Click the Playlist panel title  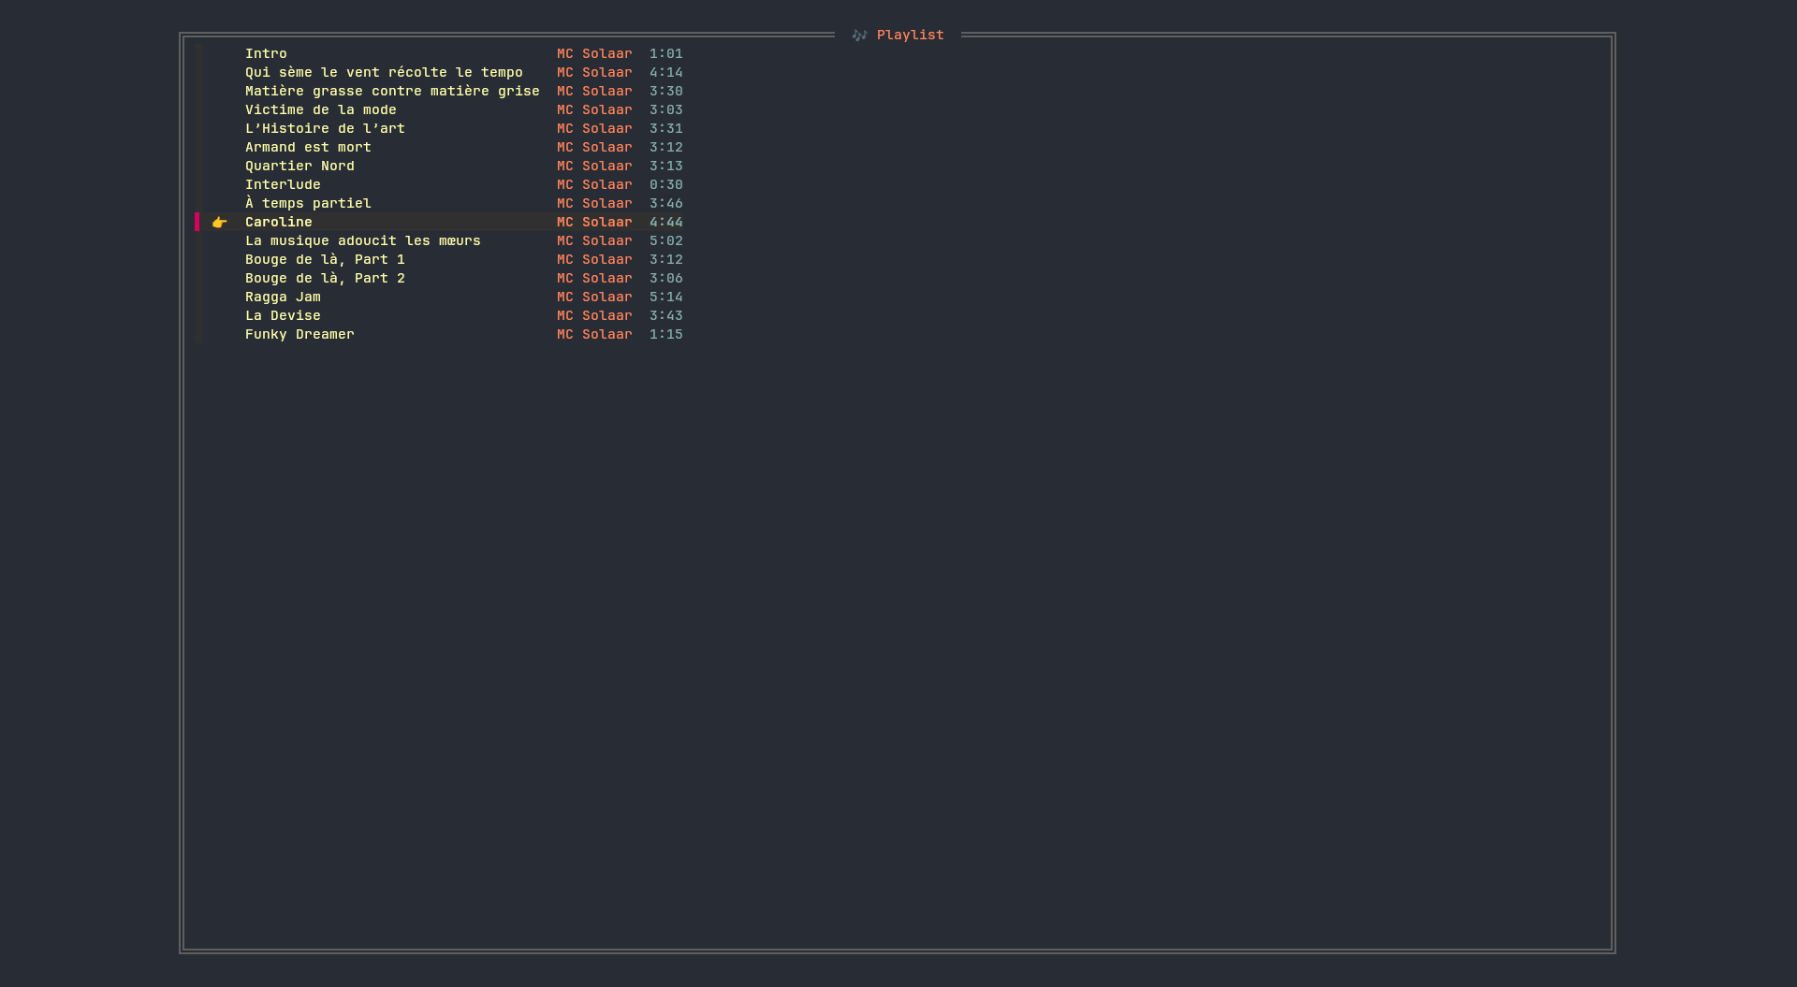click(910, 36)
